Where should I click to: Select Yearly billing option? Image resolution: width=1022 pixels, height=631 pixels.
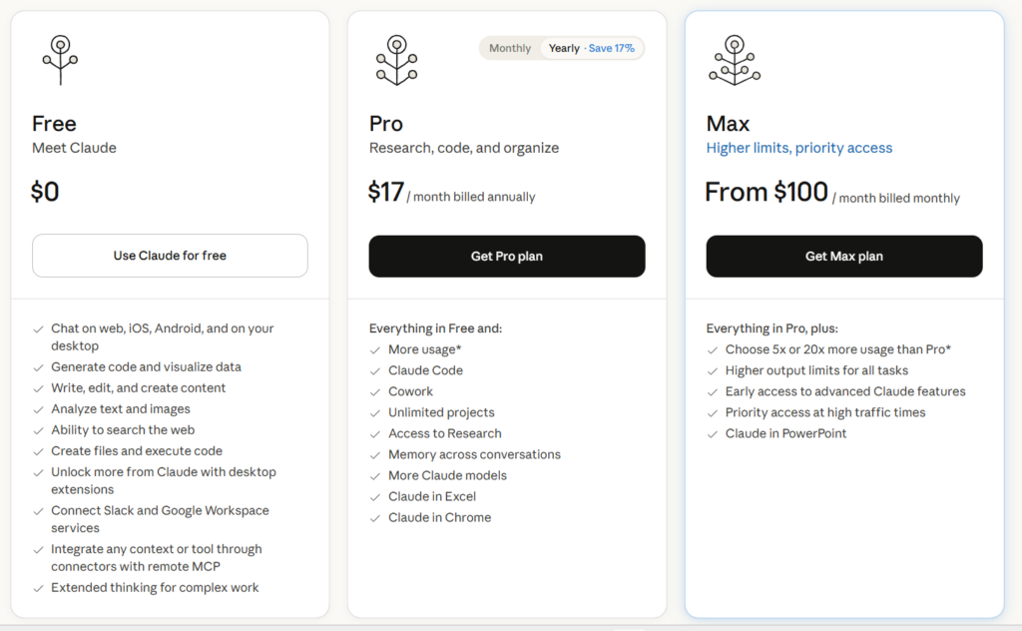point(564,48)
